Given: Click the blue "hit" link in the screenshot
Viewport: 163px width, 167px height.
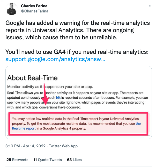Looking at the screenshot, I should [58, 98].
